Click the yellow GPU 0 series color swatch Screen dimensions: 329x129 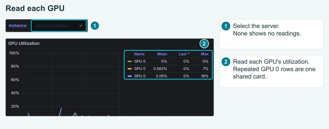coord(130,69)
